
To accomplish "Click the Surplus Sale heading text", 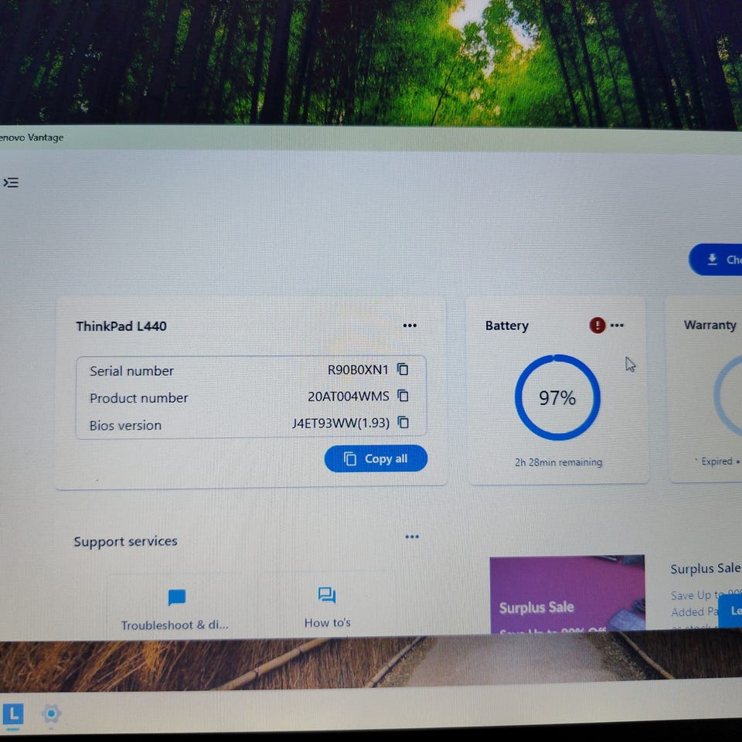I will 705,568.
